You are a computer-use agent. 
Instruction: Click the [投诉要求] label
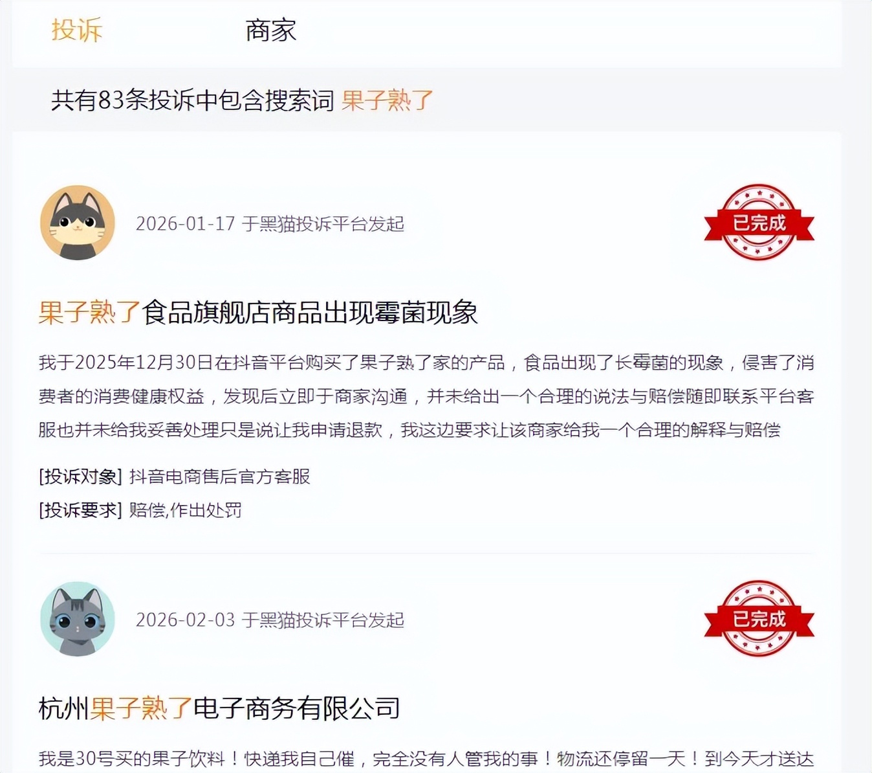(x=80, y=510)
